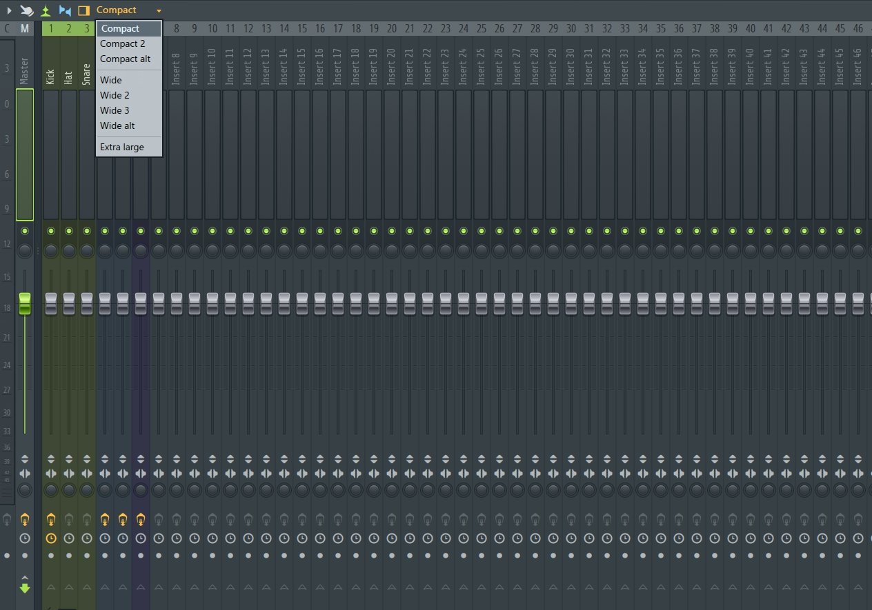Click the orange mixer layout icon
This screenshot has width=872, height=610.
click(x=84, y=10)
